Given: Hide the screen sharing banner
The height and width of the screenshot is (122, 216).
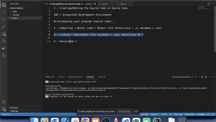Looking at the screenshot, I should [x=136, y=111].
